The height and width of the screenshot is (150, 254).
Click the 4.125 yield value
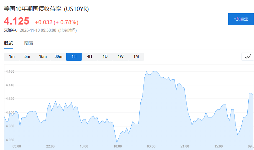(16, 21)
